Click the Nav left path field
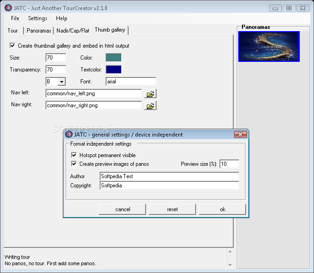 [94, 93]
